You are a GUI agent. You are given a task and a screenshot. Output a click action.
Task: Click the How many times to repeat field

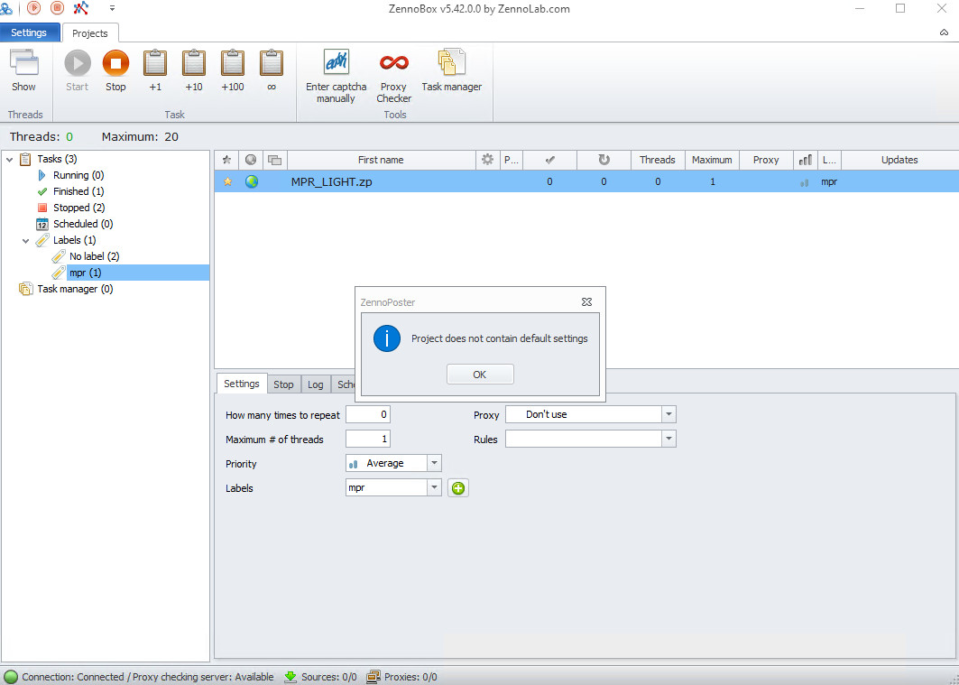click(368, 415)
